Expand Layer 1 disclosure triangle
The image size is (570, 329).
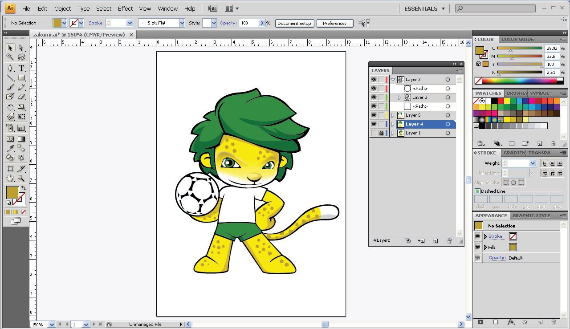tap(393, 133)
